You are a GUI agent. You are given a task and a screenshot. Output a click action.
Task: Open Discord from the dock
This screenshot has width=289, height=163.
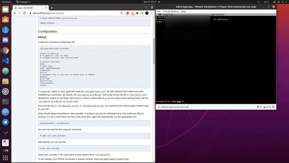[x=5, y=40]
